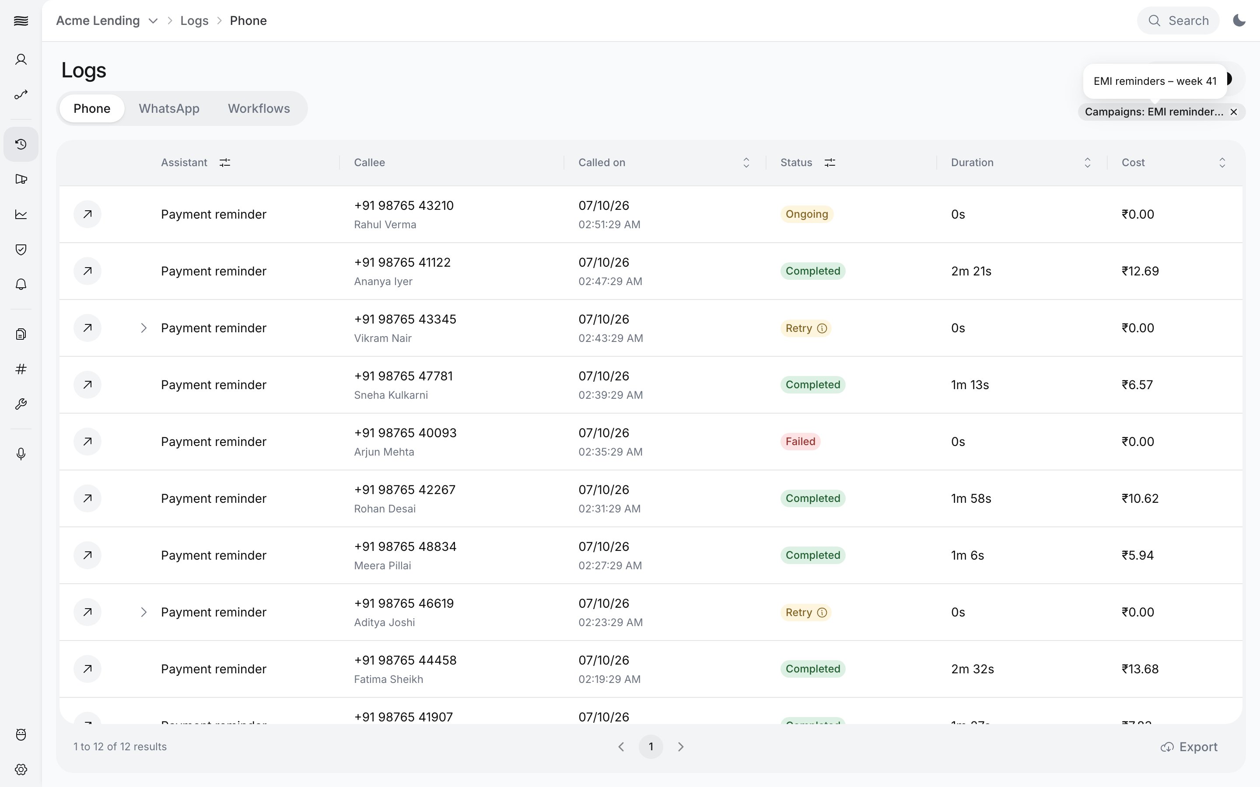Open the documents sidebar icon
1260x787 pixels.
tap(21, 334)
